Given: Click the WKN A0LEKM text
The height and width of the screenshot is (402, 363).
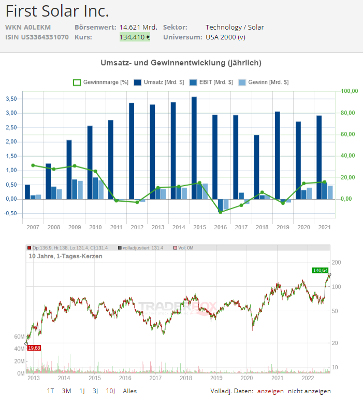Looking at the screenshot, I should [28, 27].
